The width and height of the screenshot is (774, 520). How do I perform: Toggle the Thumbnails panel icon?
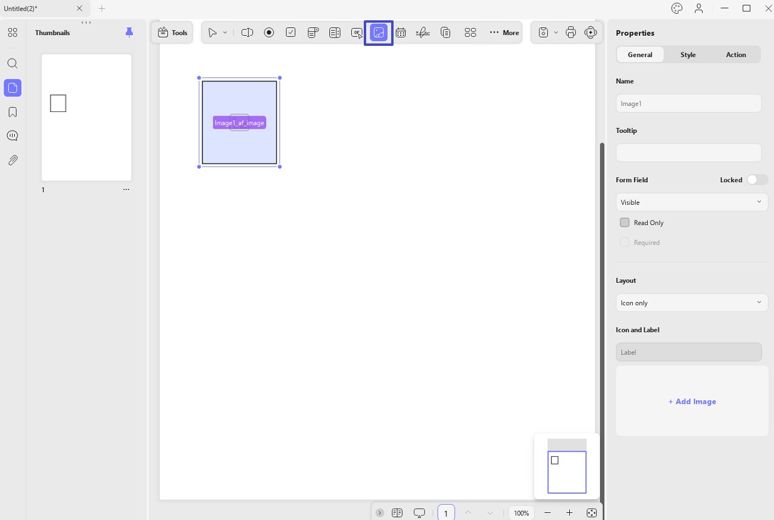pos(13,88)
